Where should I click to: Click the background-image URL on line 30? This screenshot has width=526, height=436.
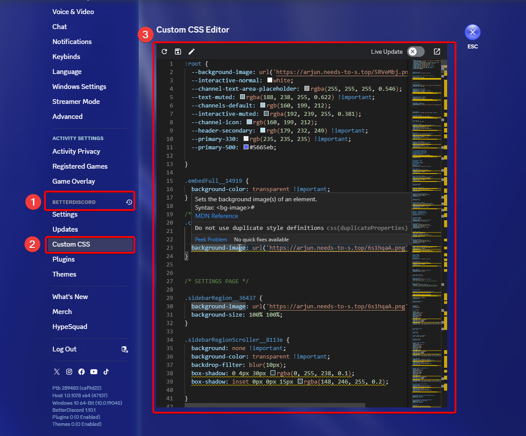click(x=337, y=306)
